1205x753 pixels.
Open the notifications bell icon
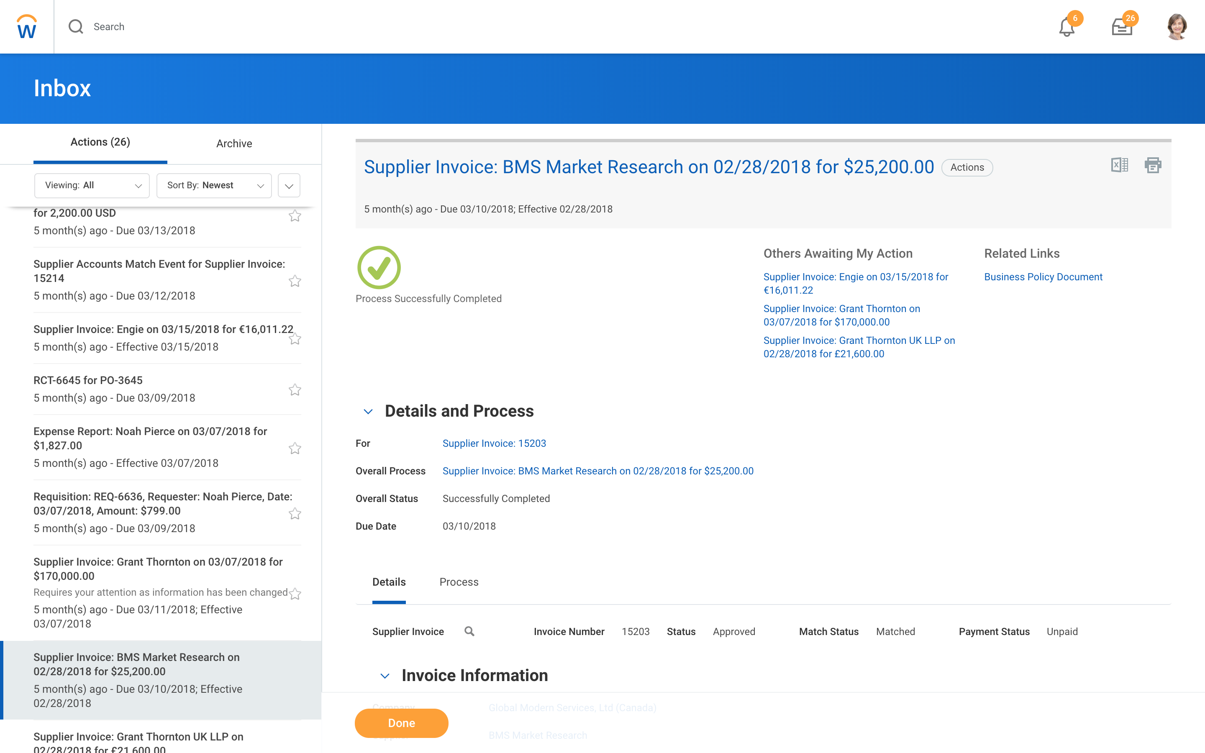point(1067,27)
